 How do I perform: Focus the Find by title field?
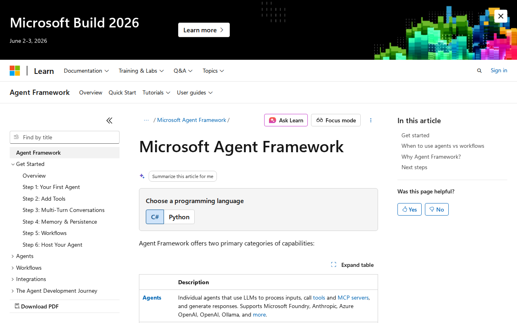coord(65,137)
